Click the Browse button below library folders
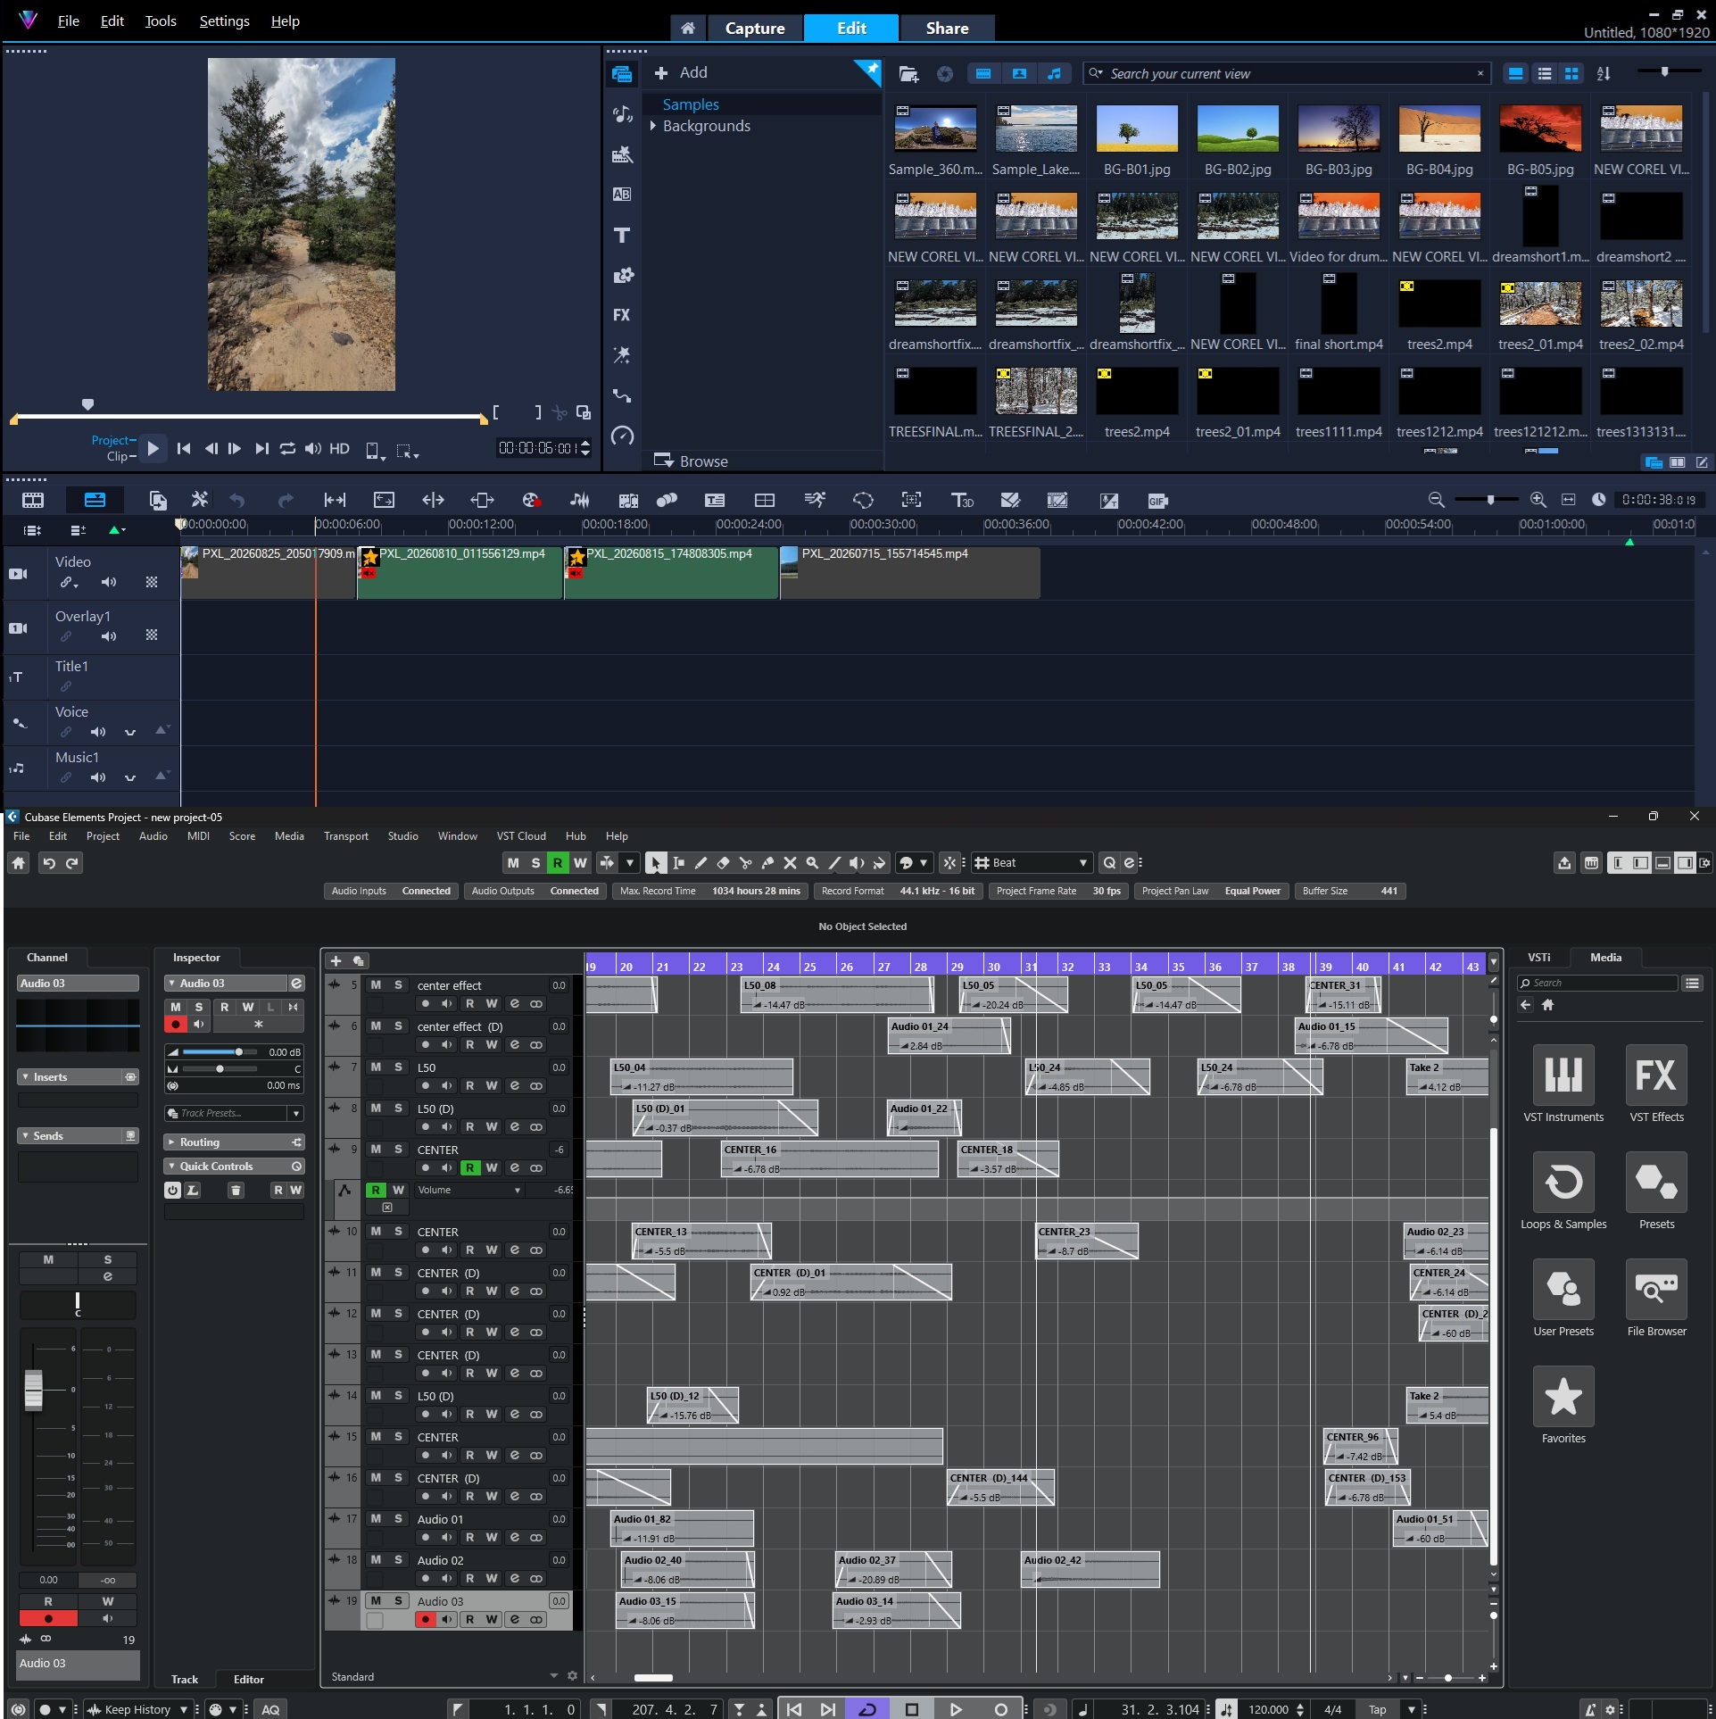Viewport: 1716px width, 1719px height. [x=692, y=461]
